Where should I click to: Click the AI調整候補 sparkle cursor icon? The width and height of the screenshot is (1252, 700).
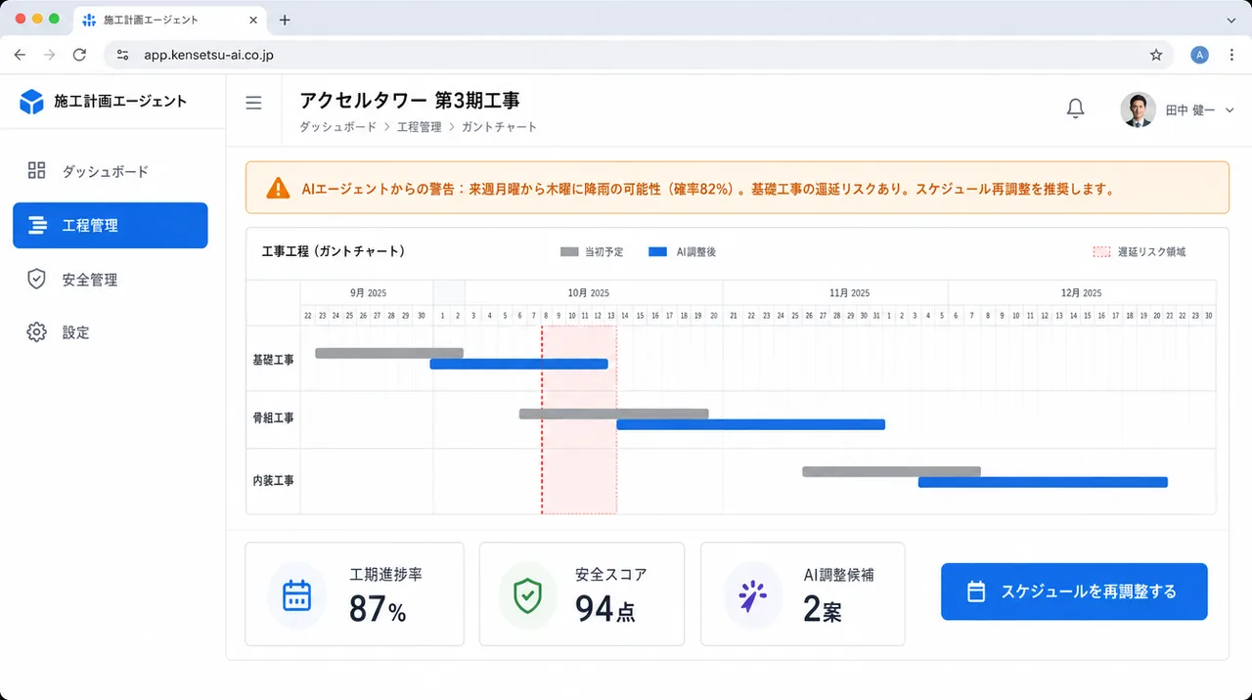tap(752, 595)
